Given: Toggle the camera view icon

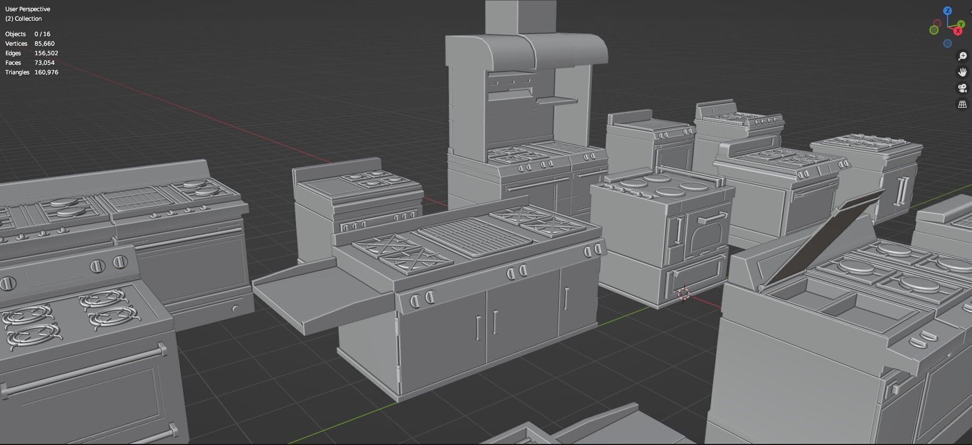Looking at the screenshot, I should point(962,88).
